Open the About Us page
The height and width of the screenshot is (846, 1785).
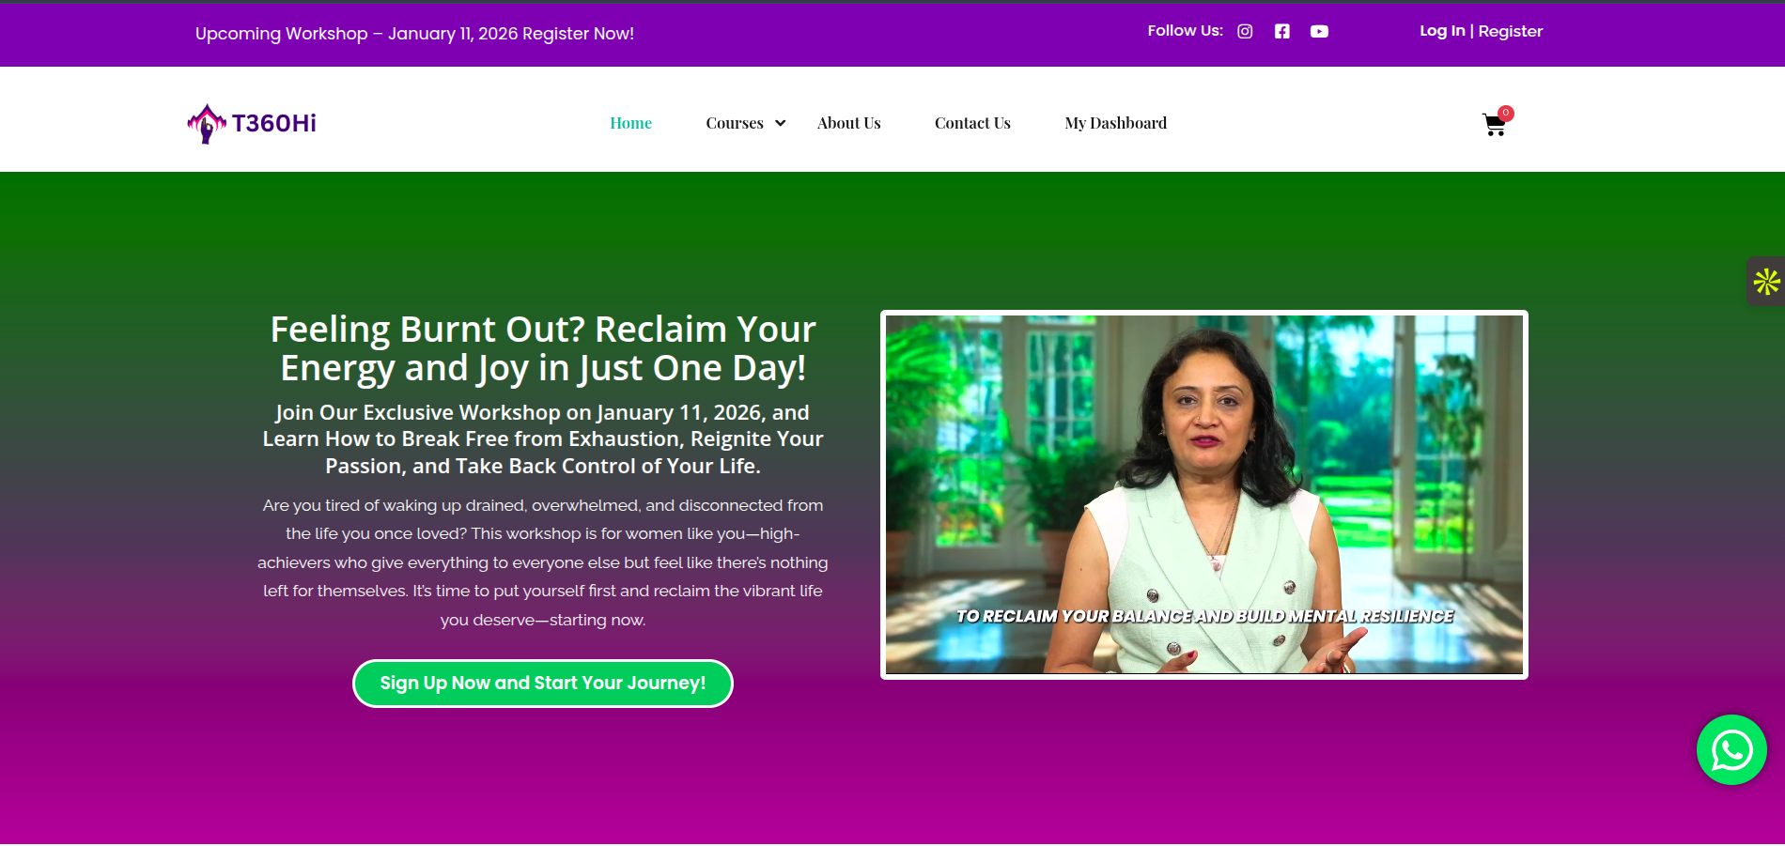click(x=848, y=123)
